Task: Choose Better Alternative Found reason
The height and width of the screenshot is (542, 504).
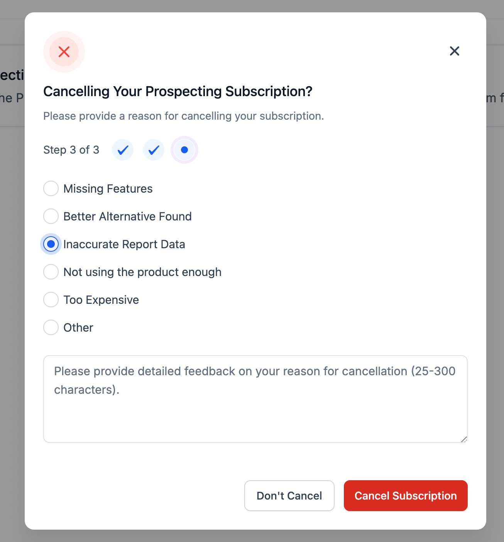Action: click(x=51, y=216)
